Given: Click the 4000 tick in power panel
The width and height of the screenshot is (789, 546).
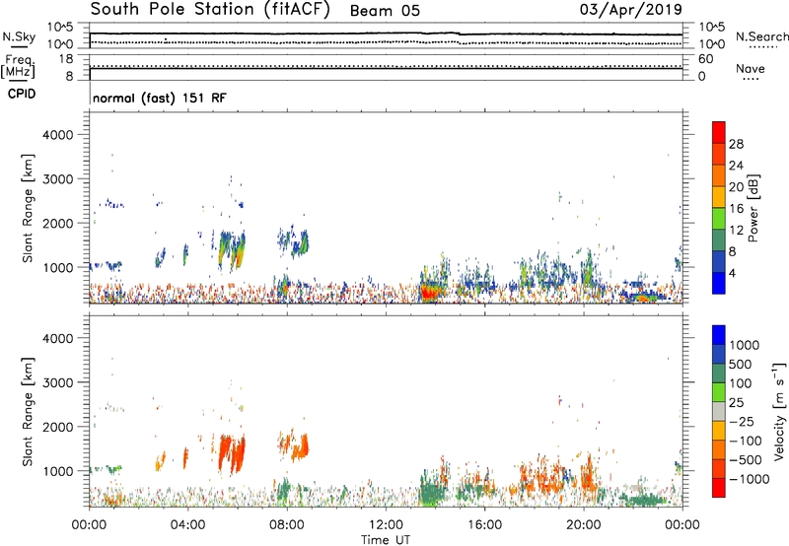Looking at the screenshot, I should 58,135.
